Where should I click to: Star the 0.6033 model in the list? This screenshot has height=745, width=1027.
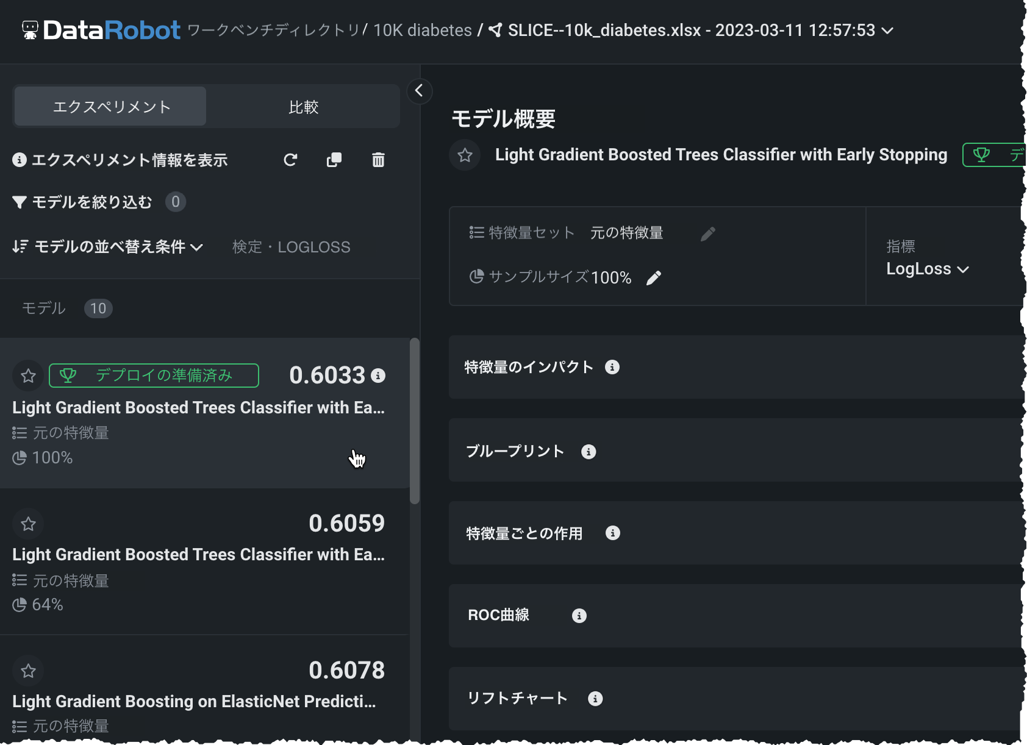[x=28, y=376]
